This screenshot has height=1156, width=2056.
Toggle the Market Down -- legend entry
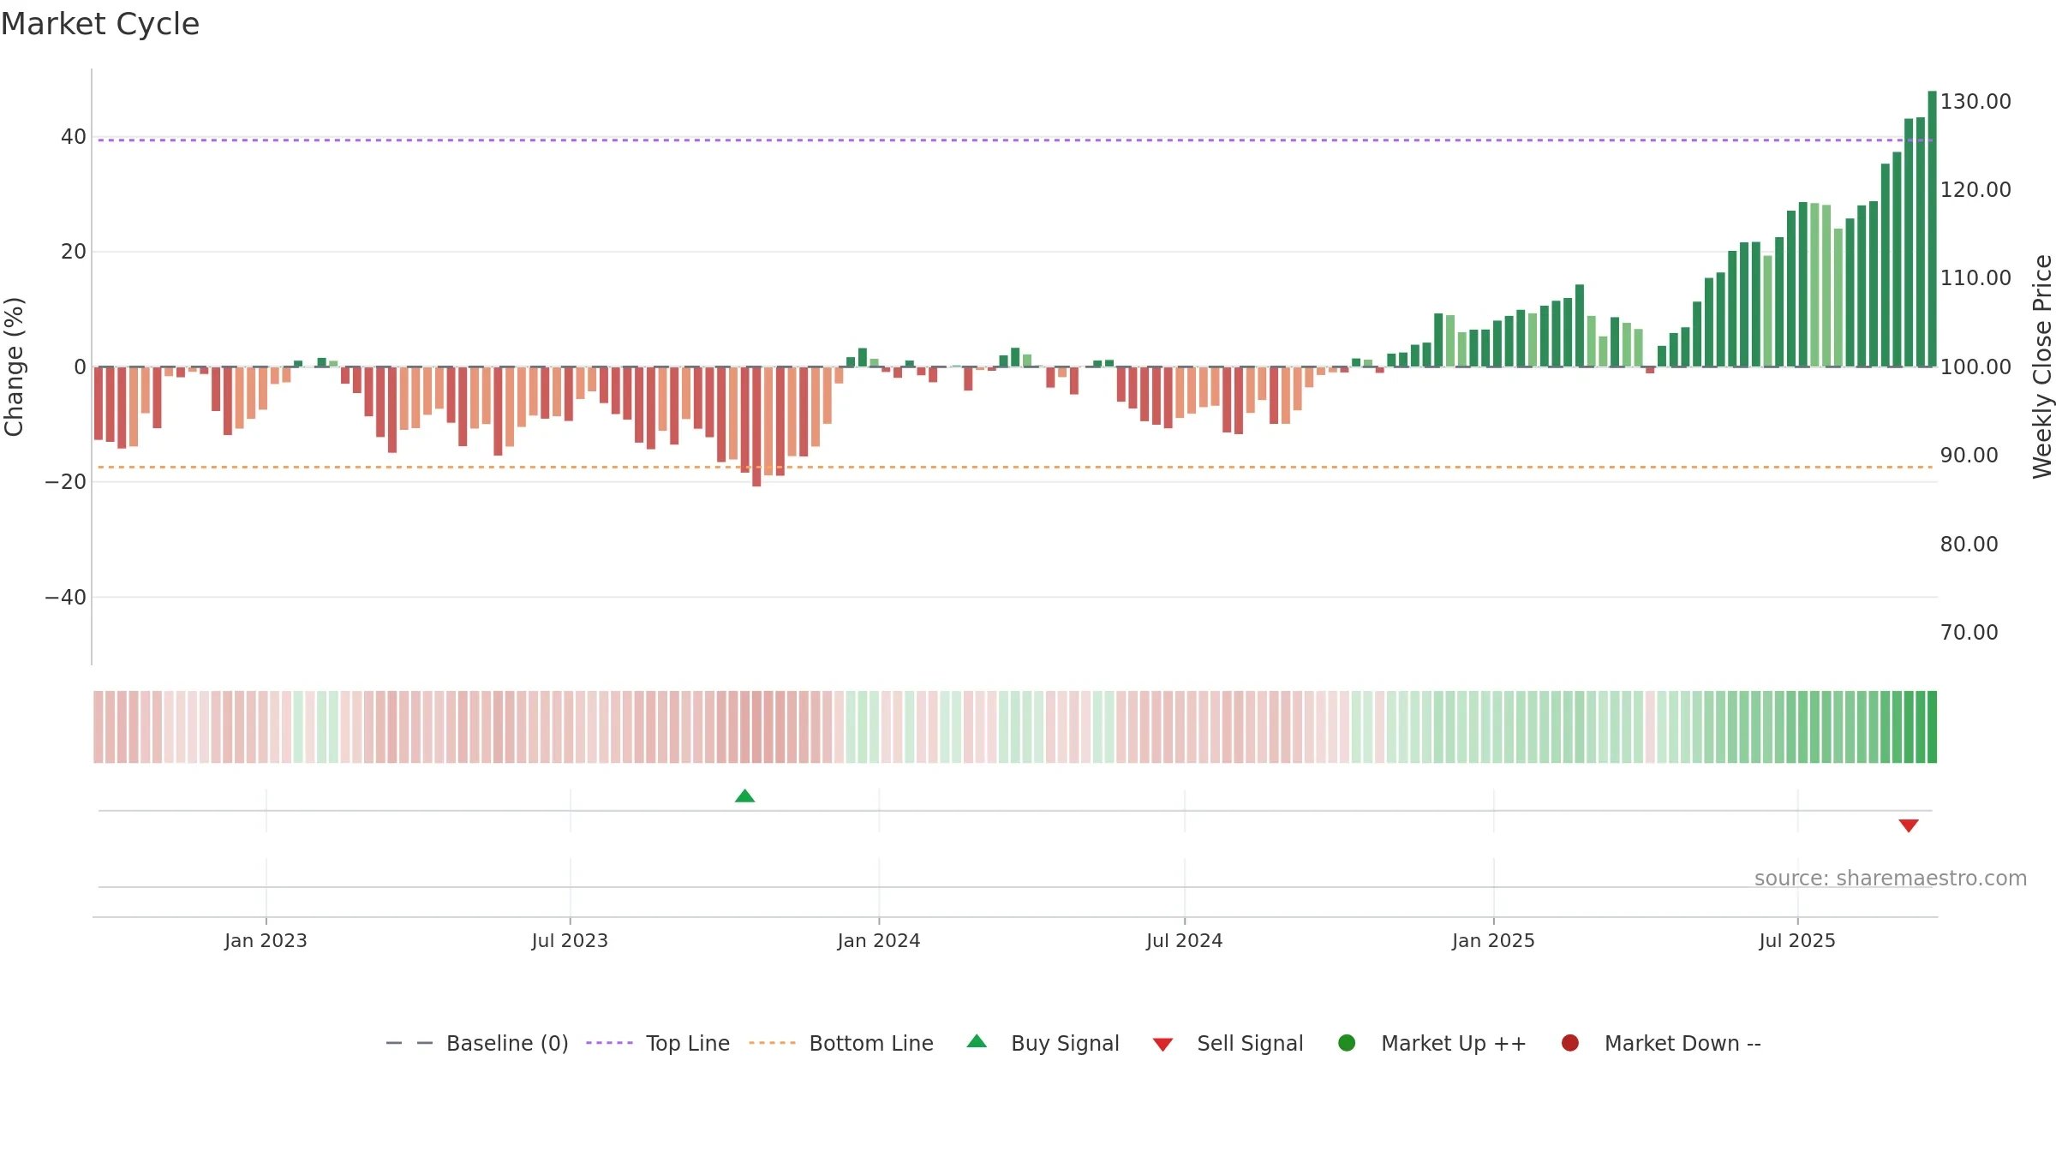tap(1661, 1043)
